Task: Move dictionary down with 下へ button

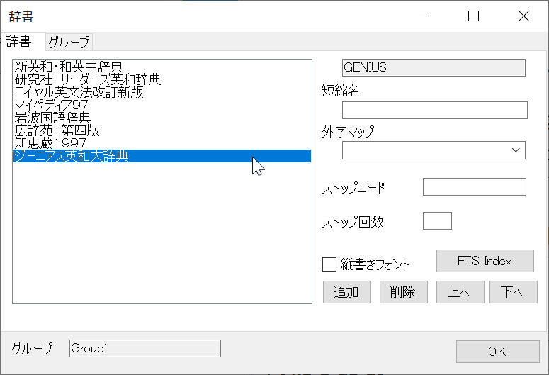Action: (514, 292)
